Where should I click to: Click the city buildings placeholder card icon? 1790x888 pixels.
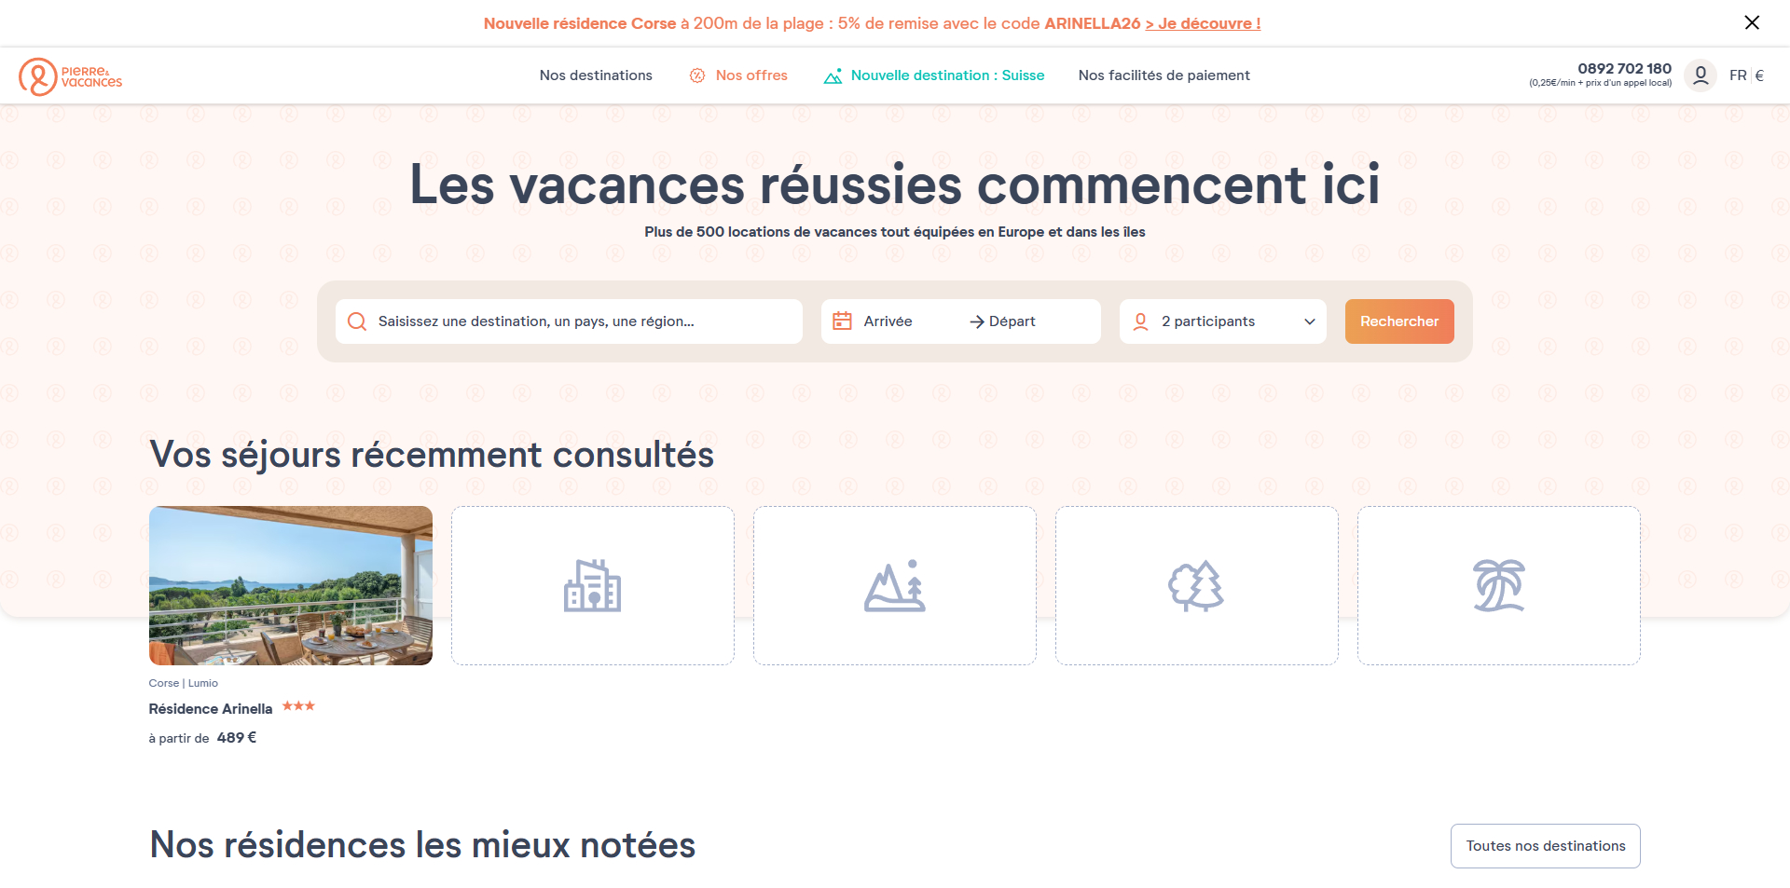pyautogui.click(x=592, y=585)
